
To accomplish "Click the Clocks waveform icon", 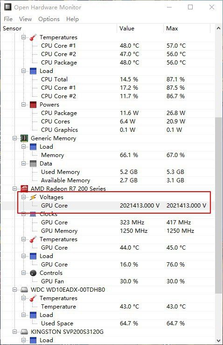I will [33, 214].
